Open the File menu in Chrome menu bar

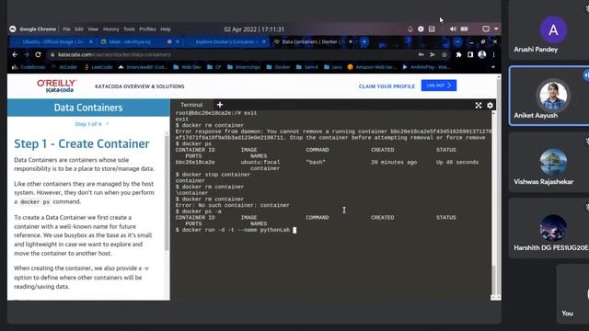(x=66, y=29)
